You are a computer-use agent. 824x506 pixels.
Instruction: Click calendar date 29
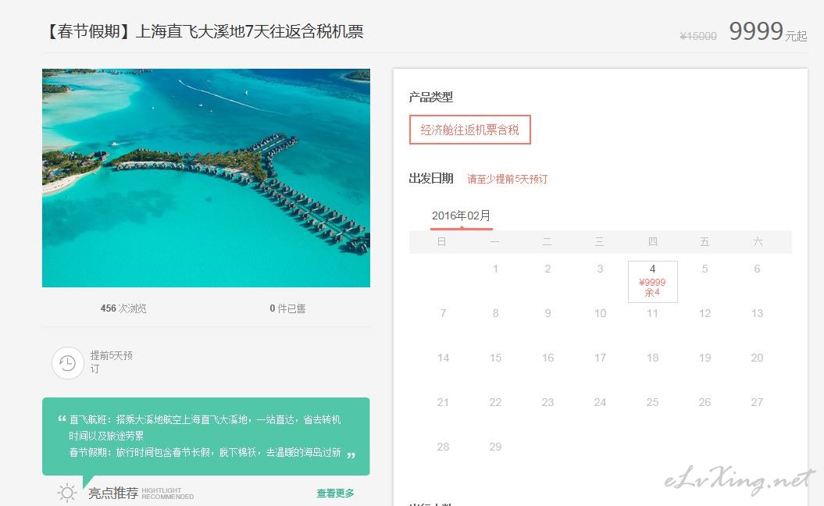495,447
